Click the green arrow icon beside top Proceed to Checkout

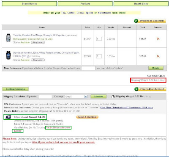pos(136,21)
